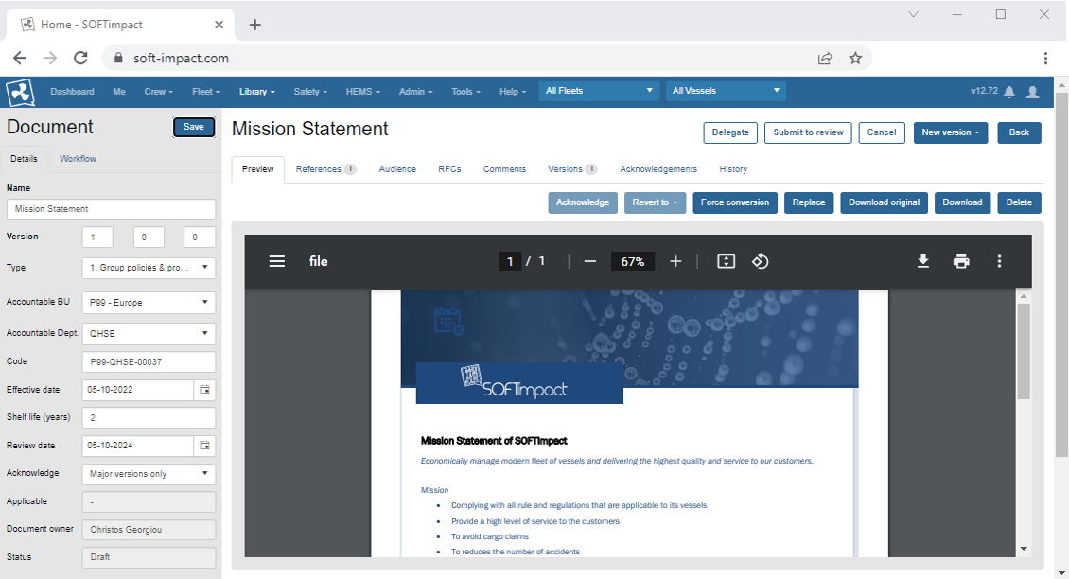Open Review date calendar picker
The height and width of the screenshot is (579, 1069).
204,446
